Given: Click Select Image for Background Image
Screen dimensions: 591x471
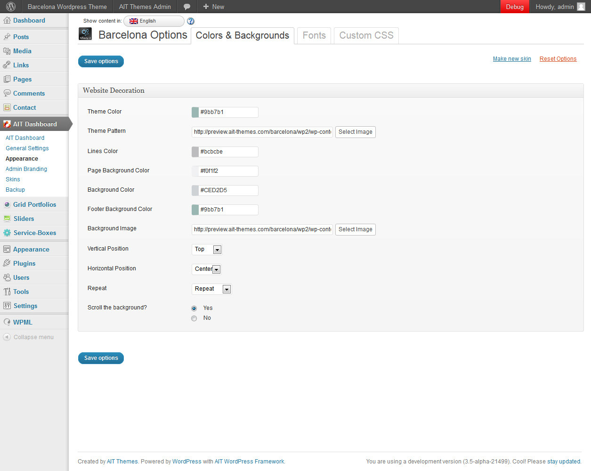Looking at the screenshot, I should point(356,229).
